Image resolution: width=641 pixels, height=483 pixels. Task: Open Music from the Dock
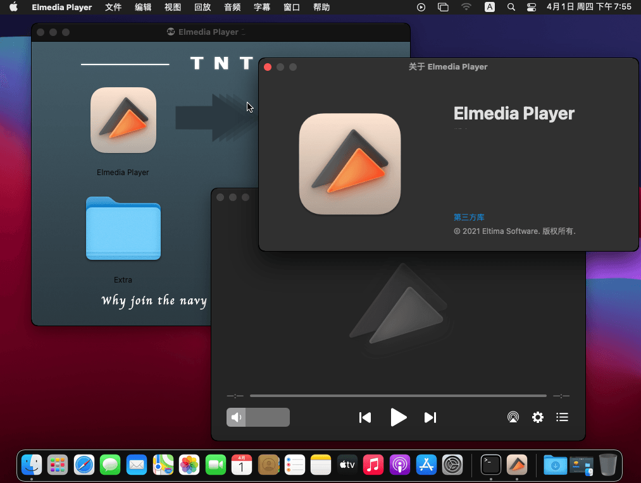point(373,465)
